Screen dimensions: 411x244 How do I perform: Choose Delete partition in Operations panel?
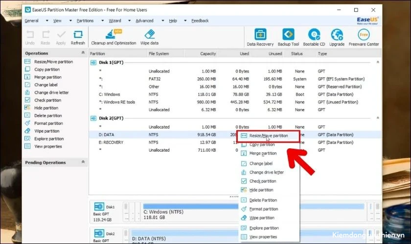pos(48,116)
